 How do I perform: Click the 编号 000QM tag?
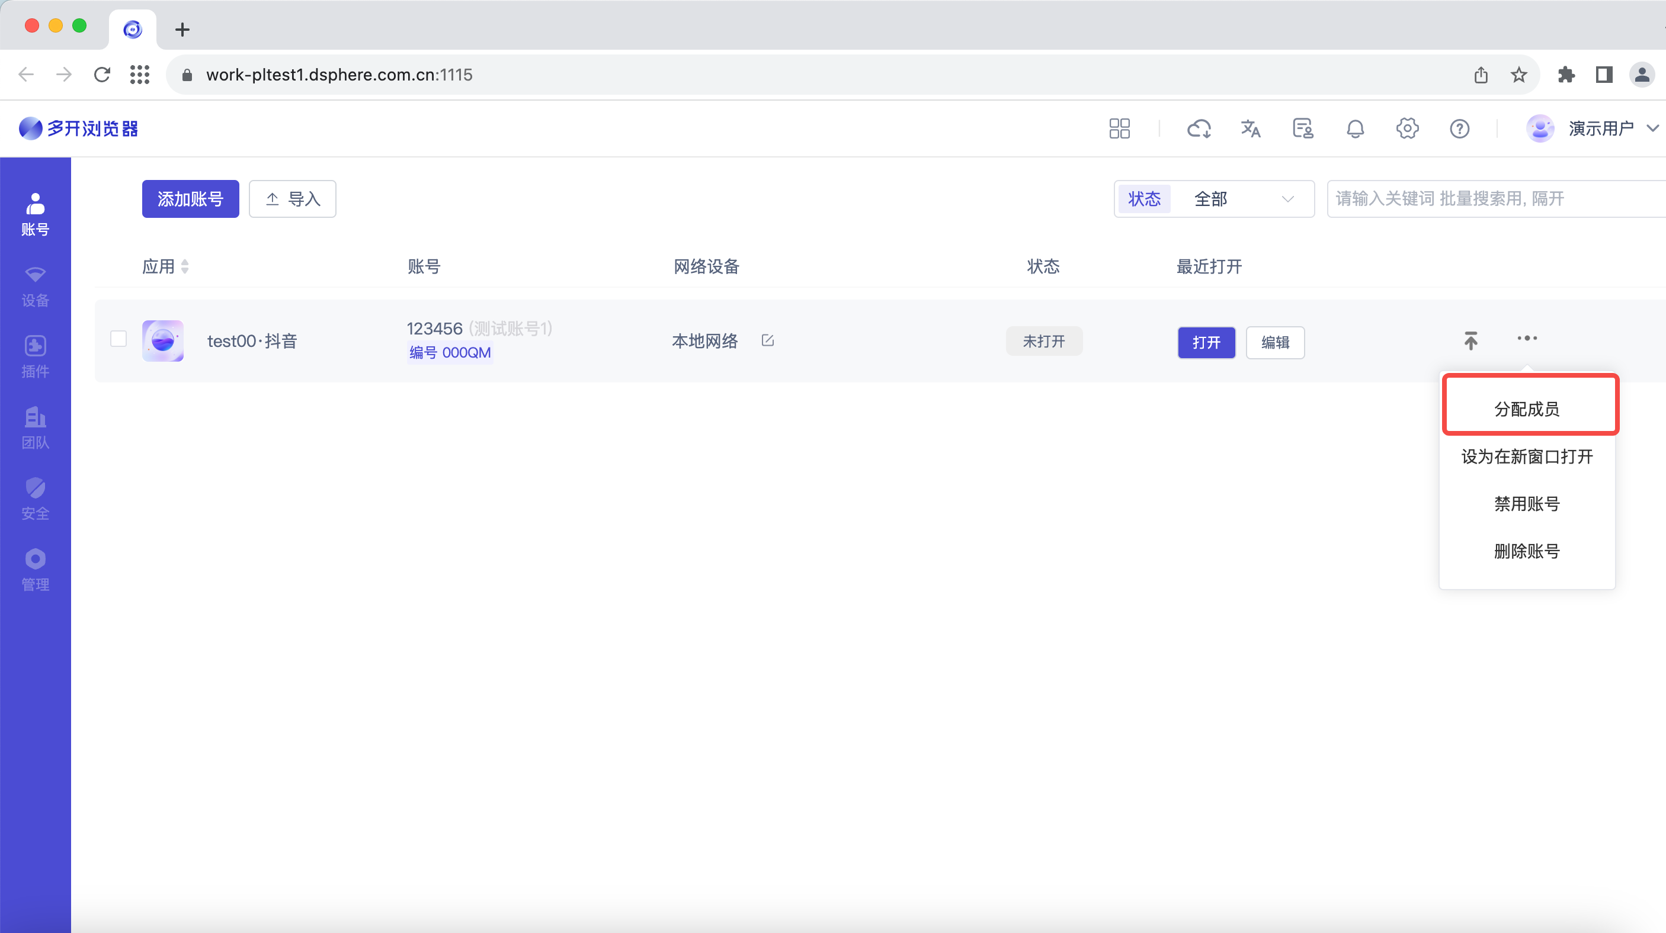click(x=450, y=353)
